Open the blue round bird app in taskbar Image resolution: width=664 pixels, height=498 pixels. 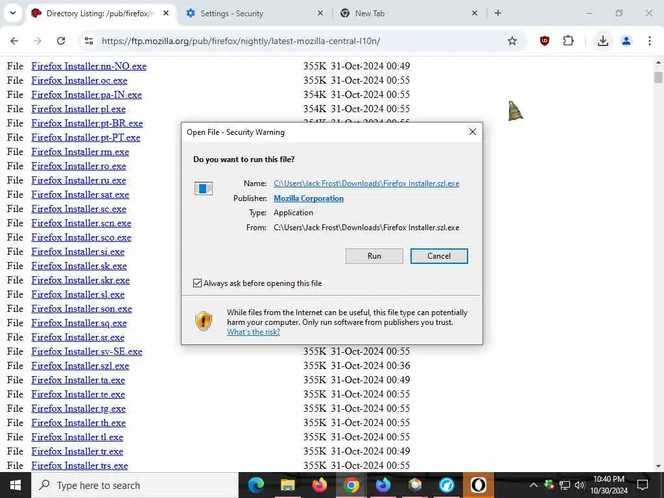point(446,485)
